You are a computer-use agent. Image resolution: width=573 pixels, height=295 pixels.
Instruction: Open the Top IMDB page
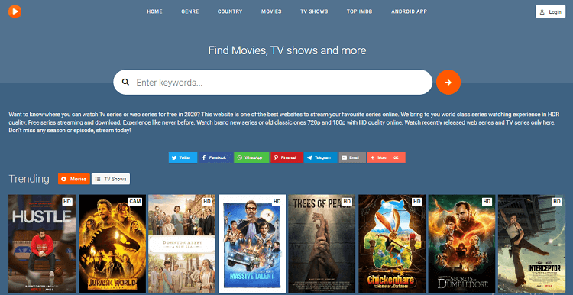pyautogui.click(x=360, y=11)
